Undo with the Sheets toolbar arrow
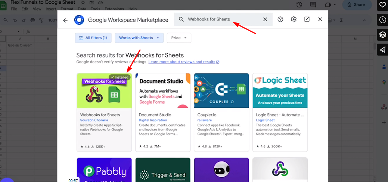Image resolution: width=388 pixels, height=182 pixels. (x=15, y=20)
